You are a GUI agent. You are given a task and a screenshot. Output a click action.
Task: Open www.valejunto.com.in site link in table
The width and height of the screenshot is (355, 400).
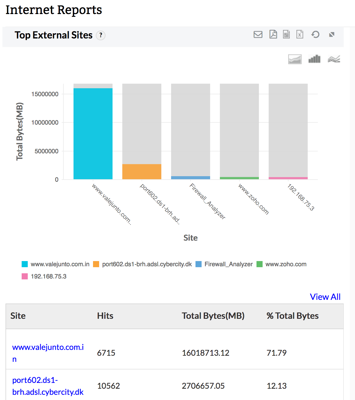click(x=48, y=347)
